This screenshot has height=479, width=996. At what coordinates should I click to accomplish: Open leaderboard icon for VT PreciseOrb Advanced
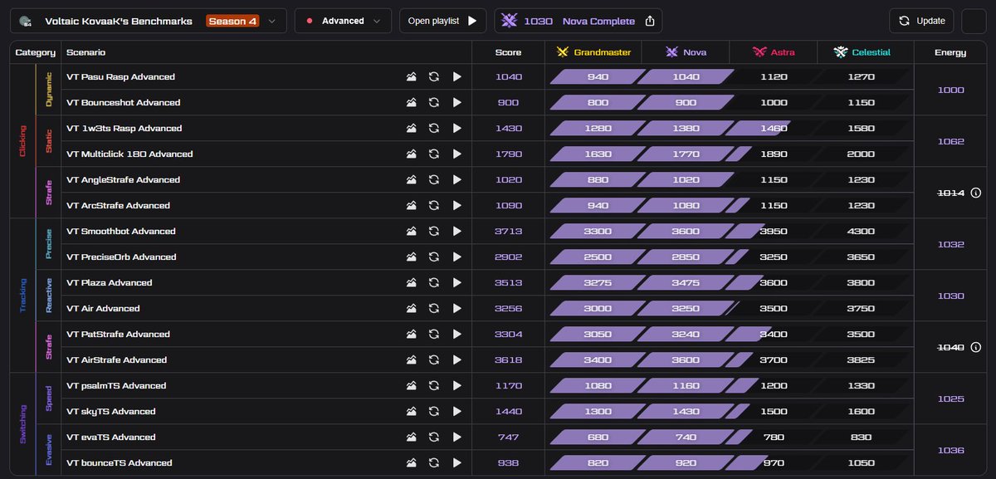tap(411, 257)
